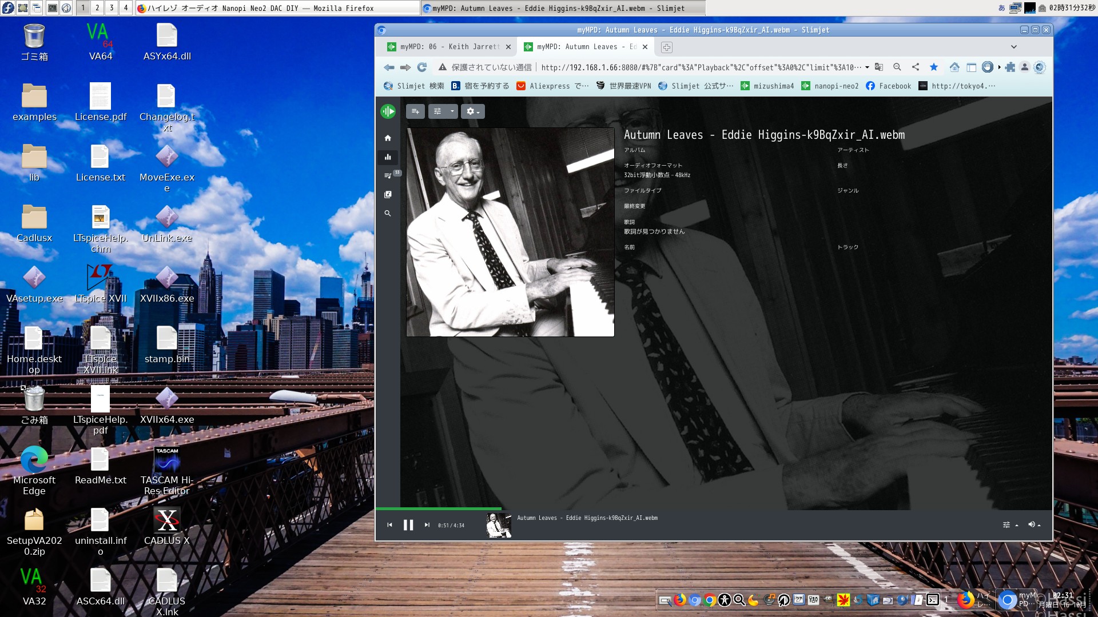
Task: Open workspace 2 in the top panel
Action: click(97, 8)
